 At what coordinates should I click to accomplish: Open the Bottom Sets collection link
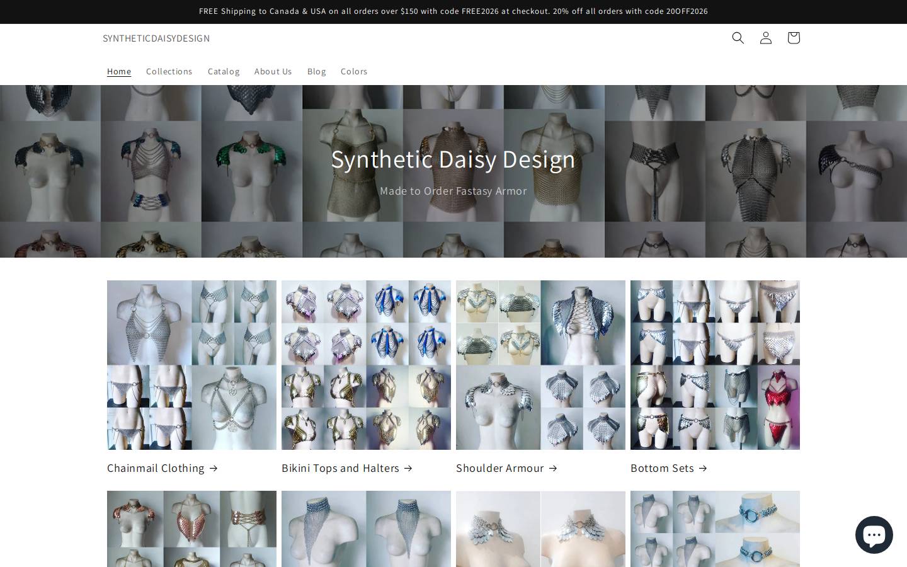click(x=669, y=468)
